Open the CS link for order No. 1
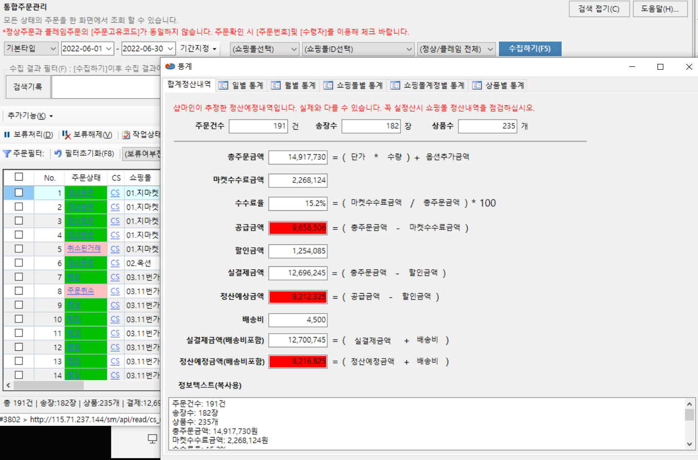The height and width of the screenshot is (460, 698). 115,193
